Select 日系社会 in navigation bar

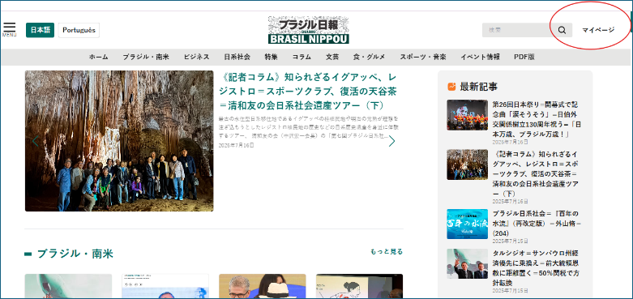[237, 57]
